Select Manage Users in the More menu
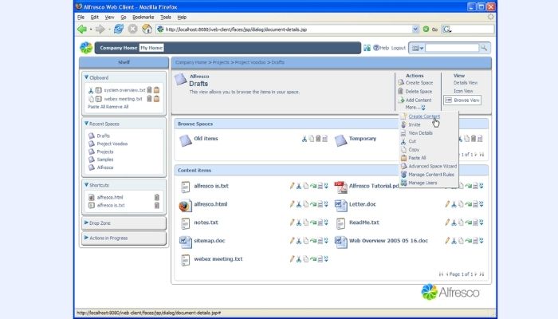 pos(422,183)
